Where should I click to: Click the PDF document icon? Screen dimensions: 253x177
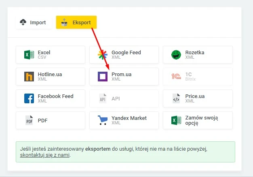coord(29,120)
